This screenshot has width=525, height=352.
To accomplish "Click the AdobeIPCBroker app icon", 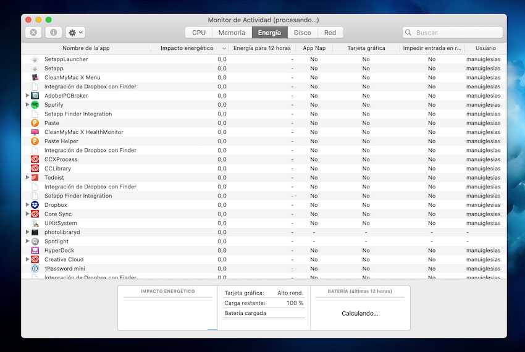I will pos(35,96).
